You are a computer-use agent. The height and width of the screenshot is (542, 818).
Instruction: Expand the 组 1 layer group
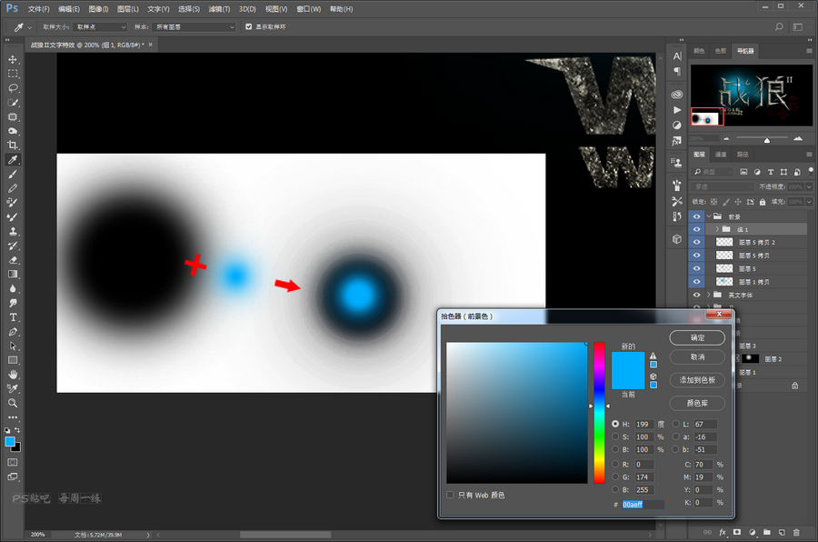(x=716, y=230)
